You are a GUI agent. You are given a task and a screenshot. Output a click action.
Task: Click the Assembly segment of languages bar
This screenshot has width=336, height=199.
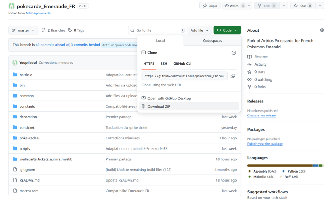pyautogui.click(x=280, y=166)
